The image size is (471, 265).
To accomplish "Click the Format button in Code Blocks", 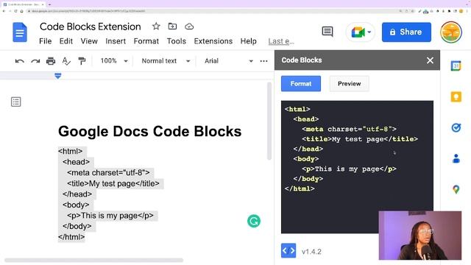I will tap(301, 83).
